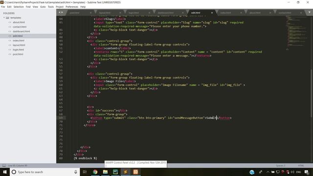
Task: Switch to the index.html tab
Action: (225, 13)
